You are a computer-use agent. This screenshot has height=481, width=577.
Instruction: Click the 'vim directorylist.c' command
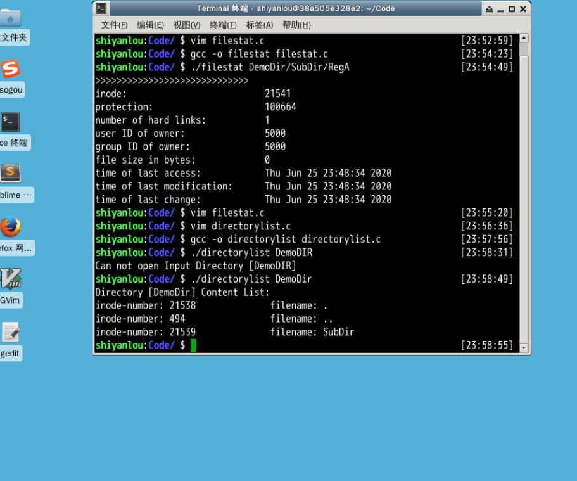pos(241,226)
